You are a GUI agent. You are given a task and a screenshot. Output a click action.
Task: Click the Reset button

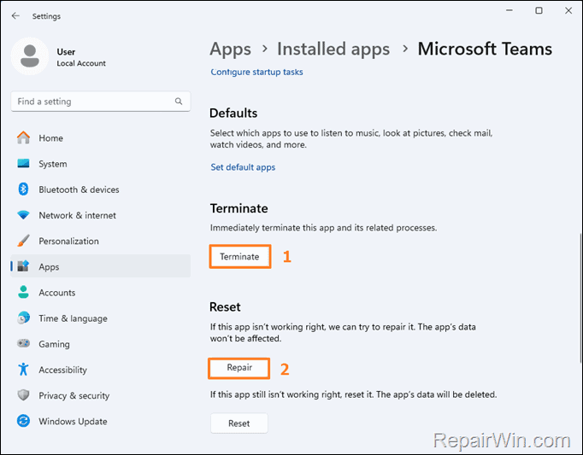point(239,423)
